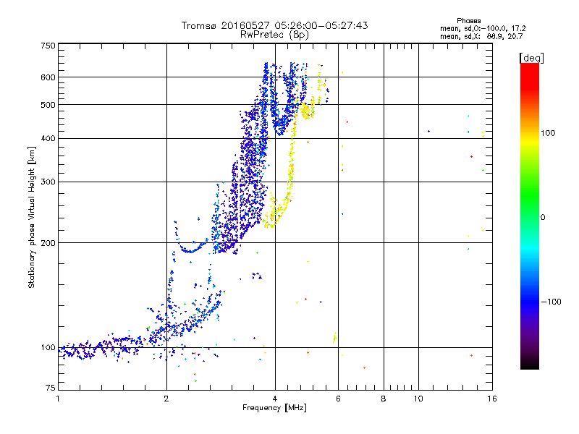Click the 'RwPretec (8p)' subtitle

coord(274,35)
